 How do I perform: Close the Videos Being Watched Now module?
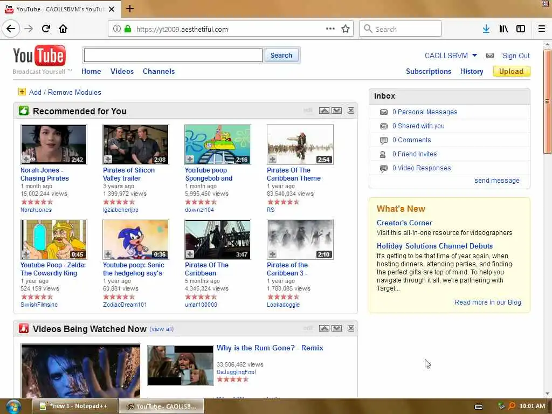(x=350, y=328)
